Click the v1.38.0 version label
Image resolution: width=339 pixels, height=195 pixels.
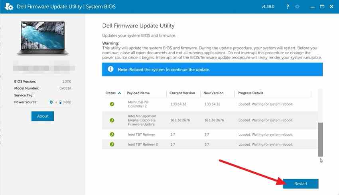pyautogui.click(x=268, y=7)
